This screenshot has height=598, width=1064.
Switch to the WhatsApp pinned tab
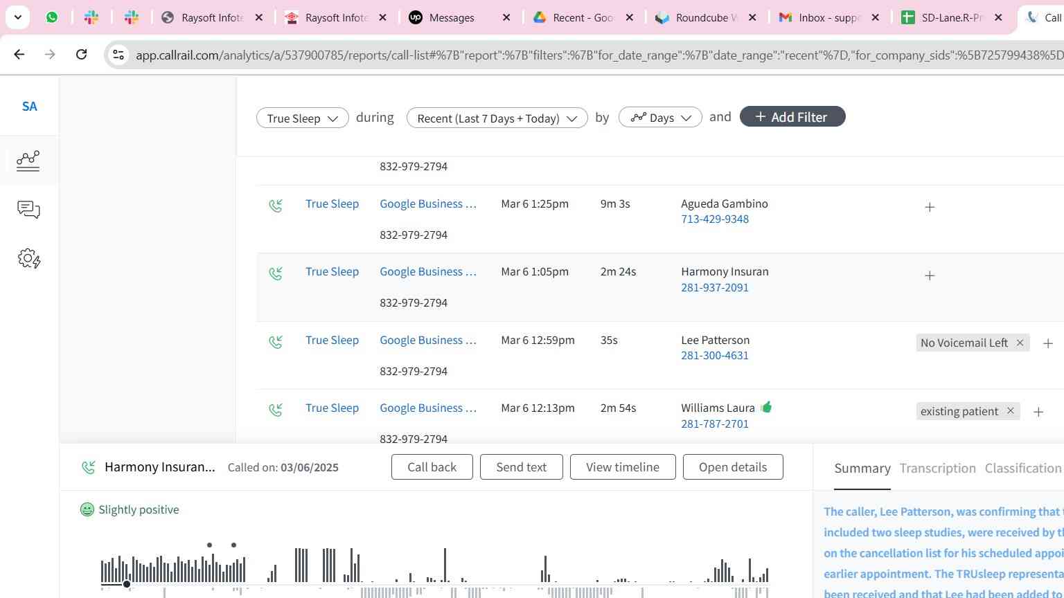52,17
